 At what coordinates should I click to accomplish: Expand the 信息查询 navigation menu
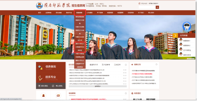coord(80,13)
